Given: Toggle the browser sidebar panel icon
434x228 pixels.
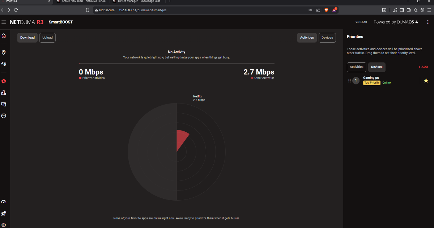Looking at the screenshot, I should coord(402,10).
